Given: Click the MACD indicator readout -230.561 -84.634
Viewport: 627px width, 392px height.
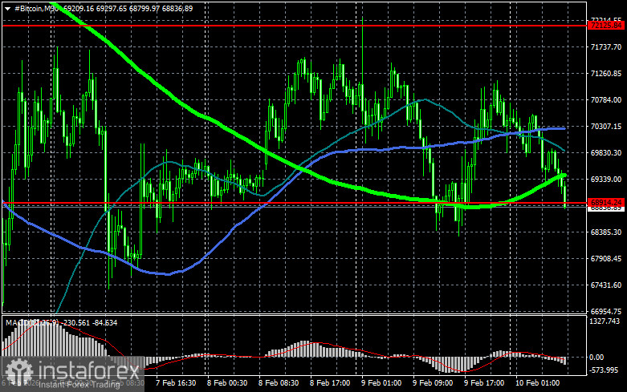Looking at the screenshot, I should [89, 322].
